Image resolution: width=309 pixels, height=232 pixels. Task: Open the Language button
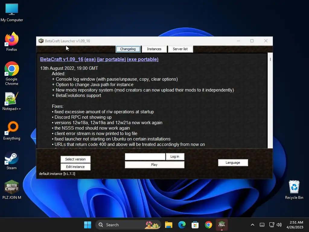click(x=233, y=163)
